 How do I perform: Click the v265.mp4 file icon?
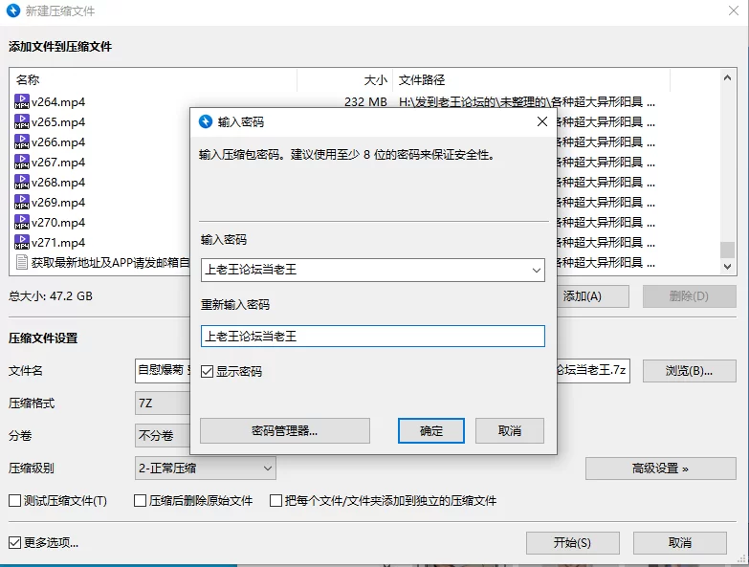[x=21, y=121]
